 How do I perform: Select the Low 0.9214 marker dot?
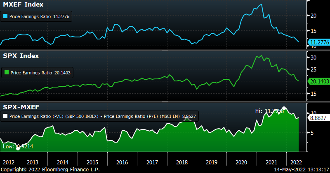pos(17,148)
